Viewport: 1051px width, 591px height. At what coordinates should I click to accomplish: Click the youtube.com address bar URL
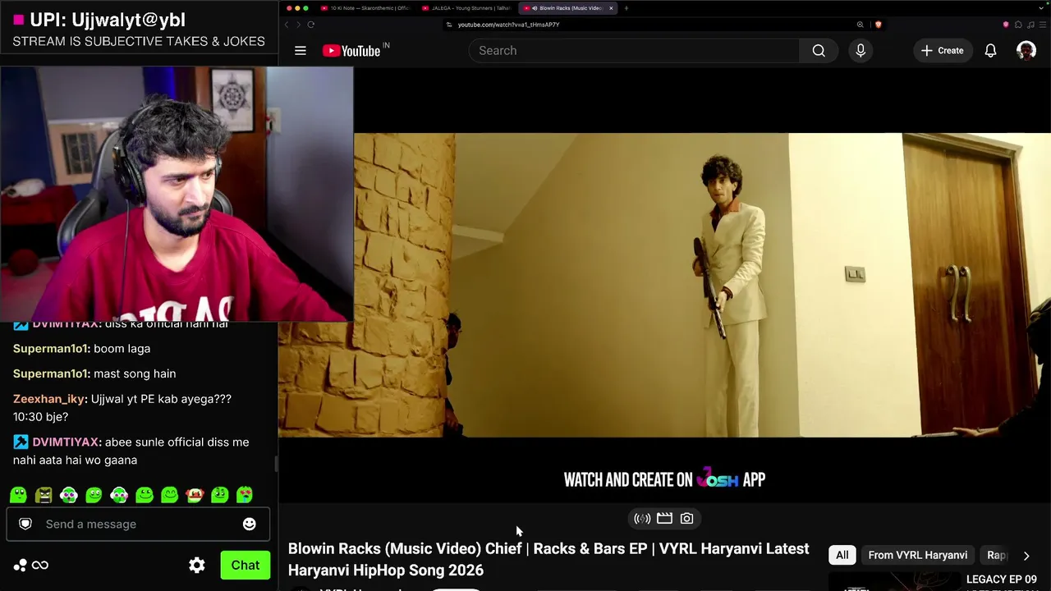[x=508, y=25]
